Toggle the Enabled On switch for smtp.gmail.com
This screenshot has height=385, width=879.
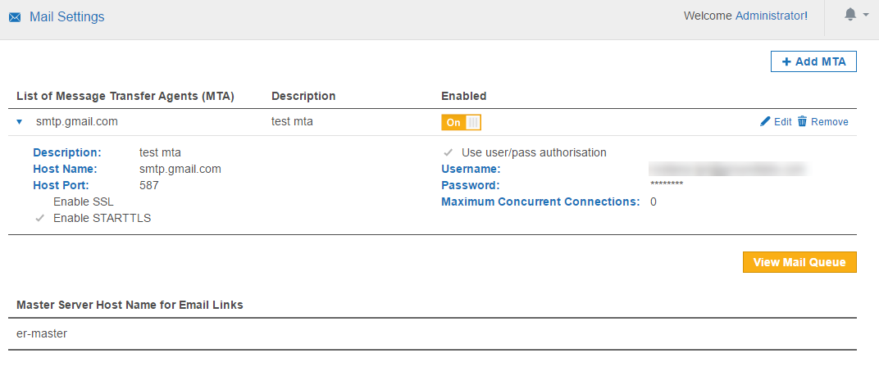461,122
